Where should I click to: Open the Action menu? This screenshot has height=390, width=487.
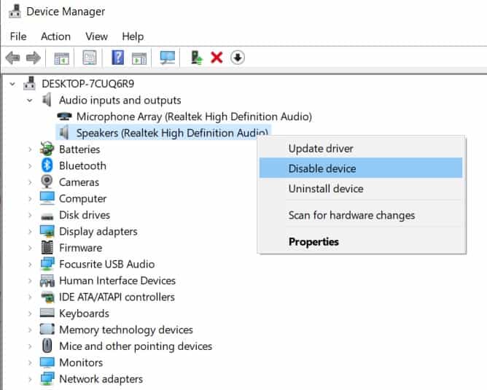click(x=55, y=36)
